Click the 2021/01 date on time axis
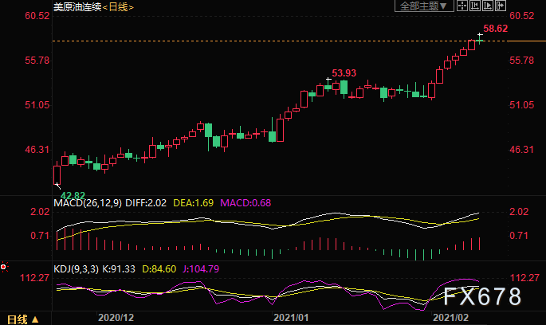546x325 pixels. click(291, 317)
